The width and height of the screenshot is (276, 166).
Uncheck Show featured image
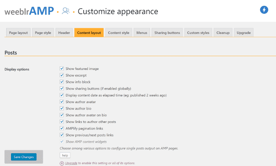point(62,69)
